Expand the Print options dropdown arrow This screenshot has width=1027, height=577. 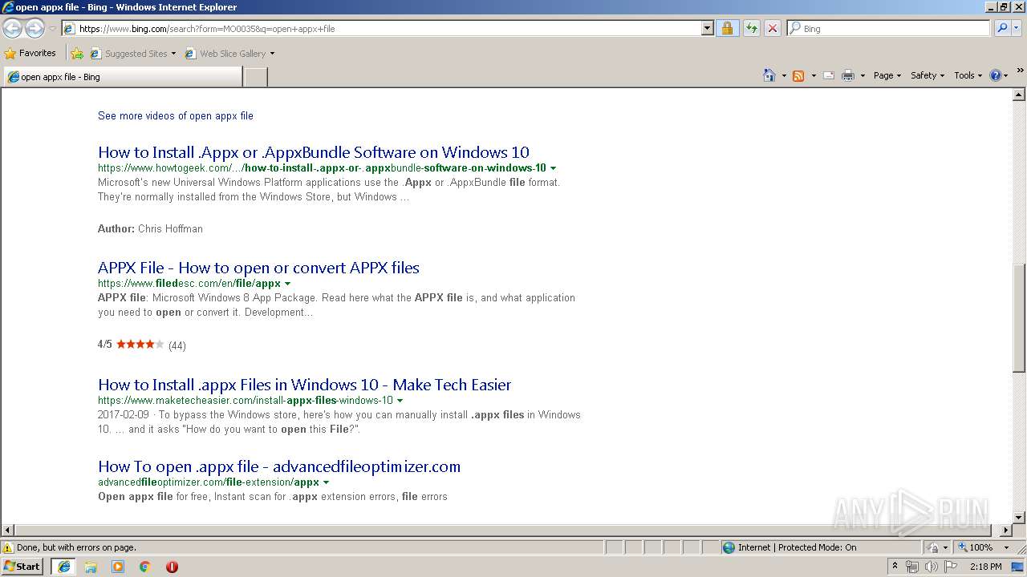coord(863,75)
